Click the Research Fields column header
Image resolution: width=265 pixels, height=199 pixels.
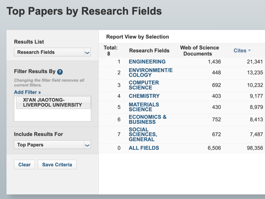[149, 50]
